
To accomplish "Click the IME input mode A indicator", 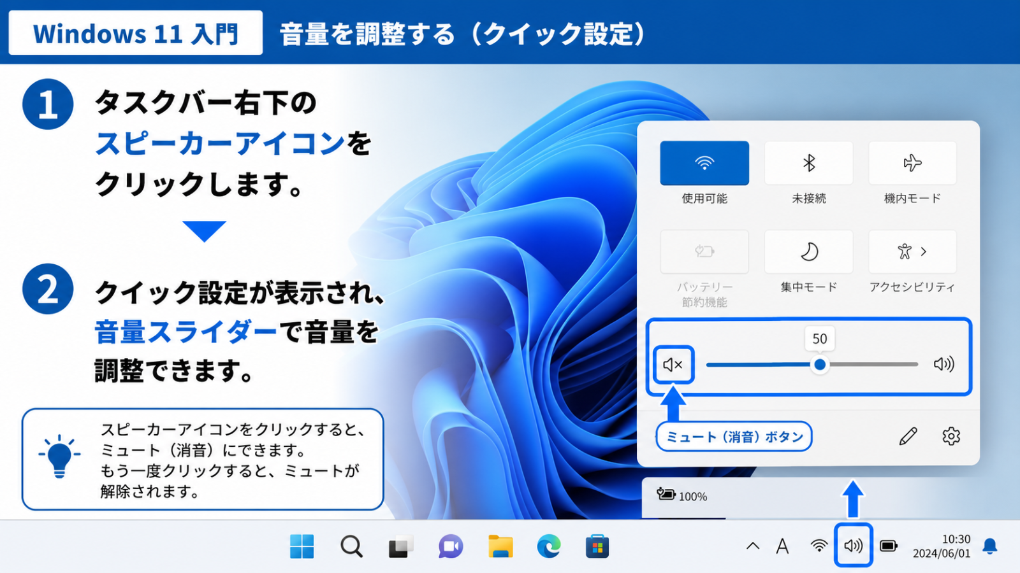I will click(782, 546).
